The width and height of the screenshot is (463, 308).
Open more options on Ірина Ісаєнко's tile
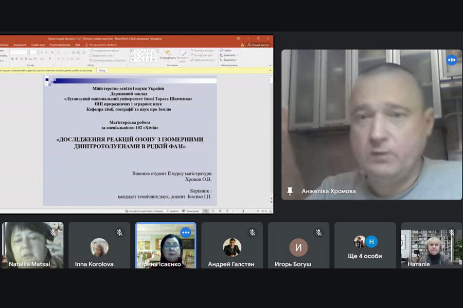pyautogui.click(x=186, y=233)
